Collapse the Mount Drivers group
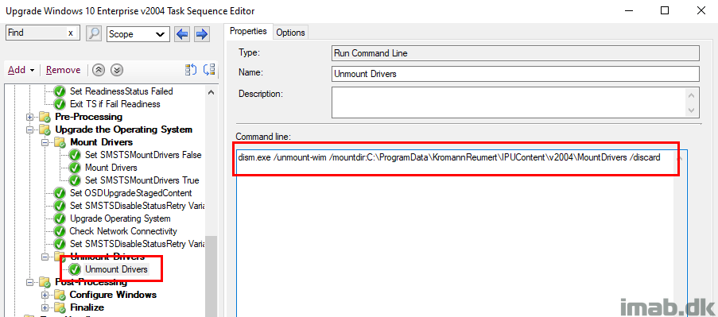Screen dimensions: 718x317 45,142
